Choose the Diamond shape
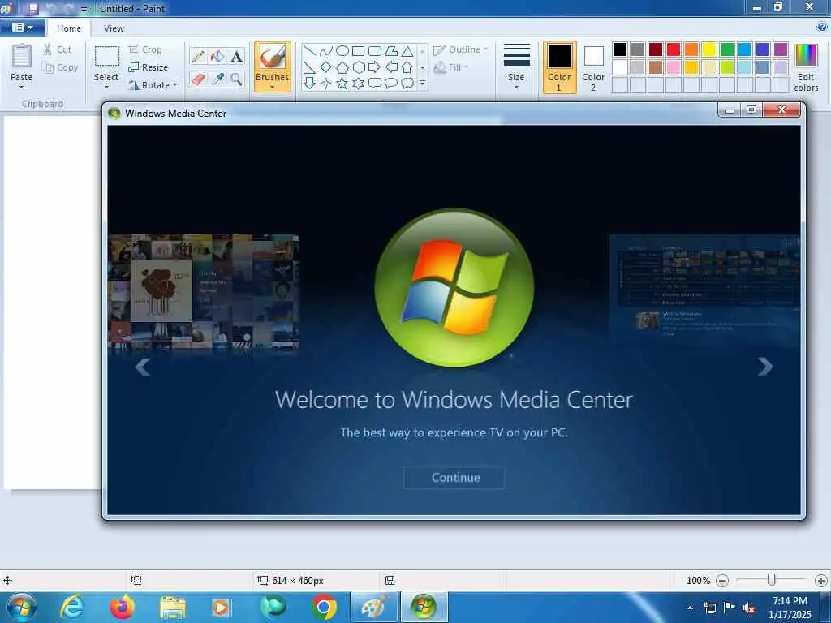Viewport: 831px width, 623px height. pos(326,67)
